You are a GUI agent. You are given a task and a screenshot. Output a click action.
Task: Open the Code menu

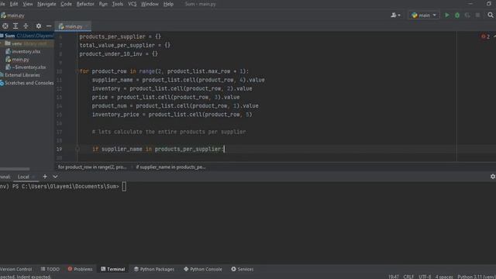click(66, 4)
